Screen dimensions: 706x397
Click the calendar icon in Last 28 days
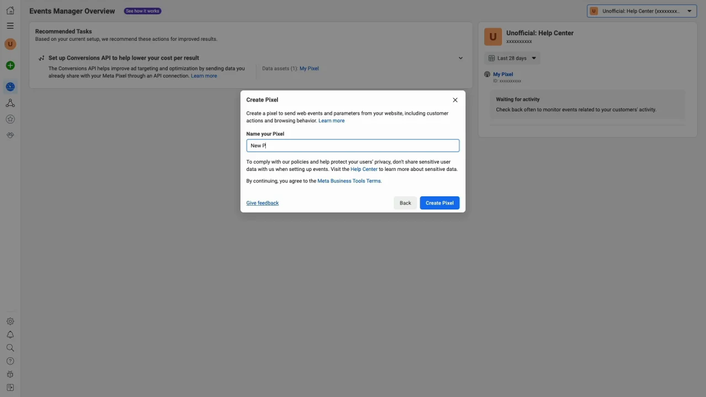[492, 58]
